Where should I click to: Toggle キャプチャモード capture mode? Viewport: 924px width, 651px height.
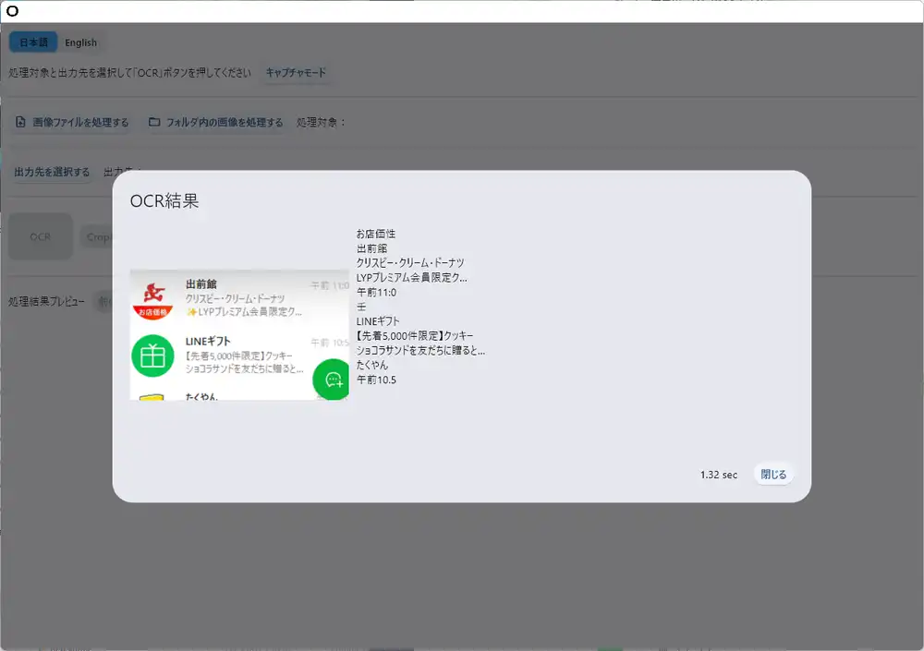[x=298, y=71]
